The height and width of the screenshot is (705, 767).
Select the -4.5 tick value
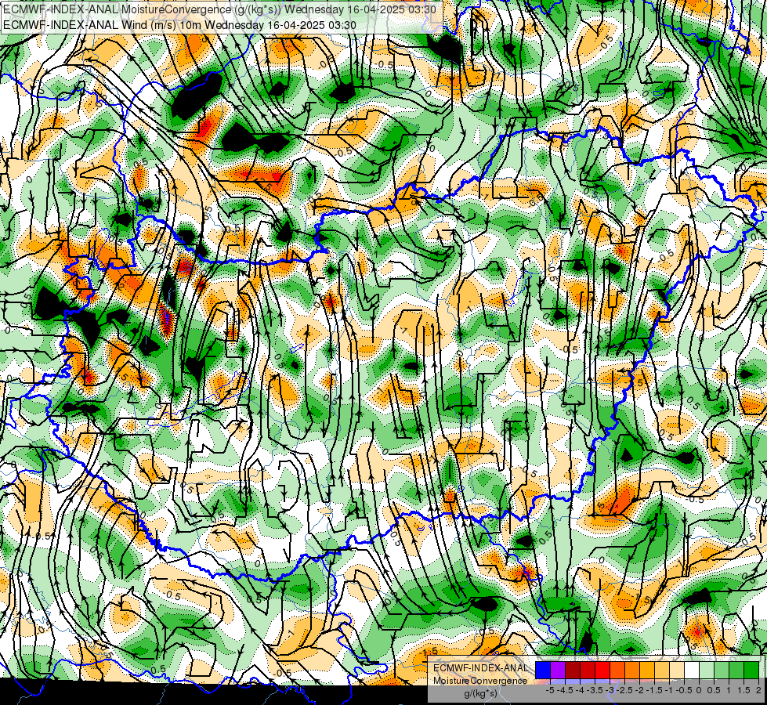[x=565, y=690]
